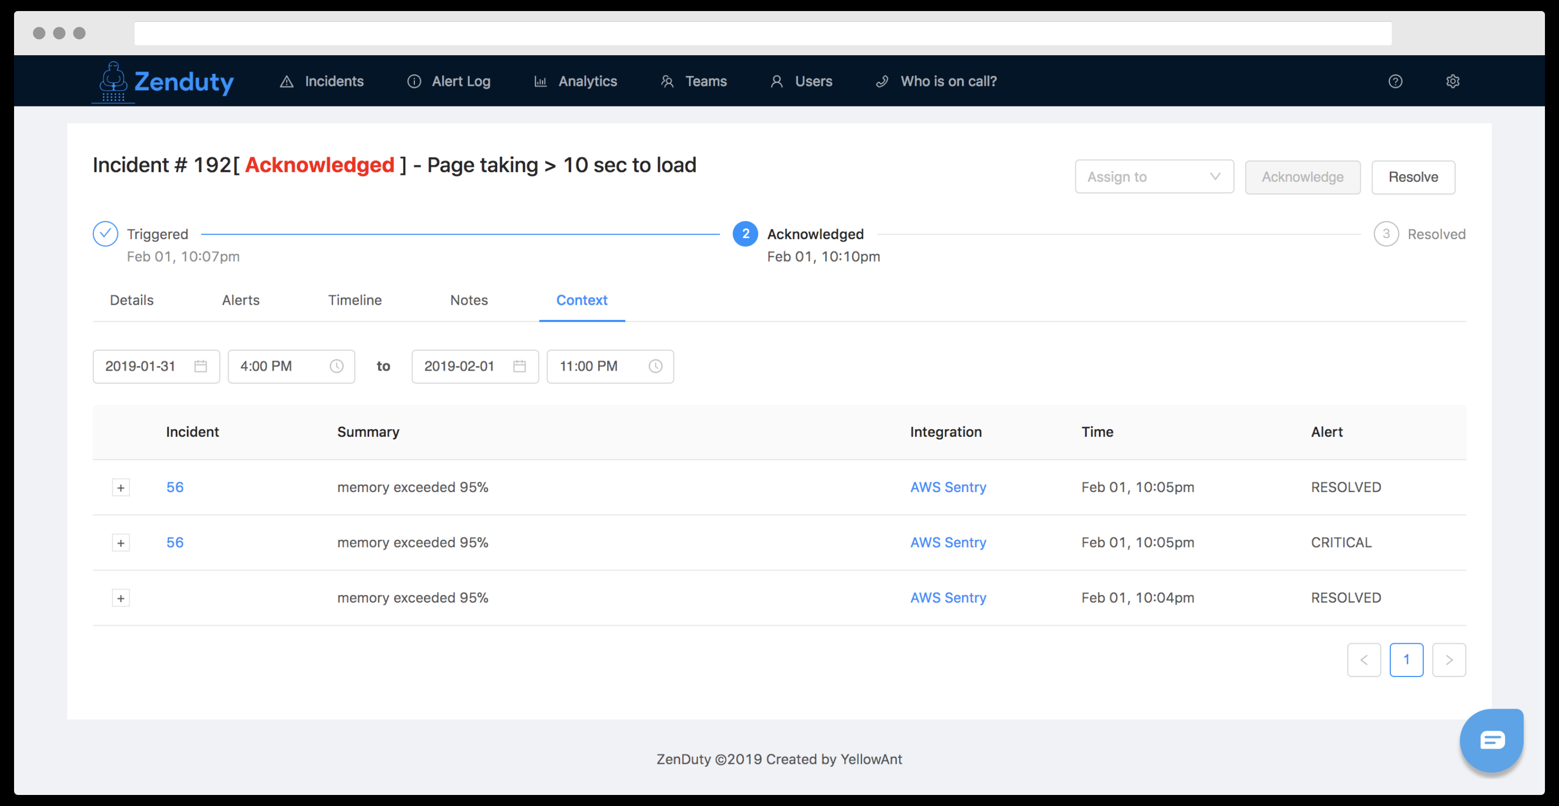Switch to the Timeline tab
The width and height of the screenshot is (1559, 806).
pos(355,300)
